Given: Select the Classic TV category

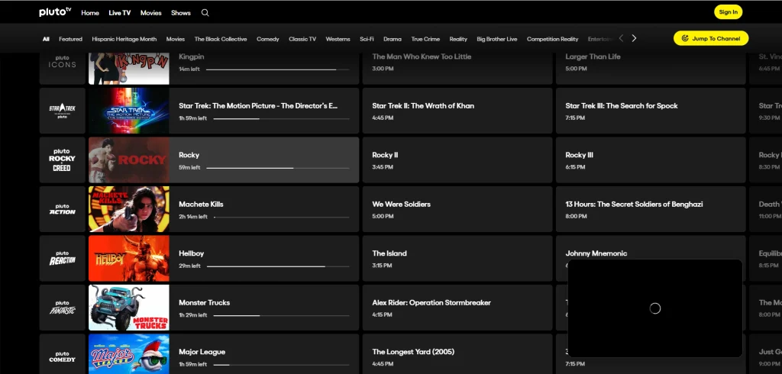Looking at the screenshot, I should 302,39.
